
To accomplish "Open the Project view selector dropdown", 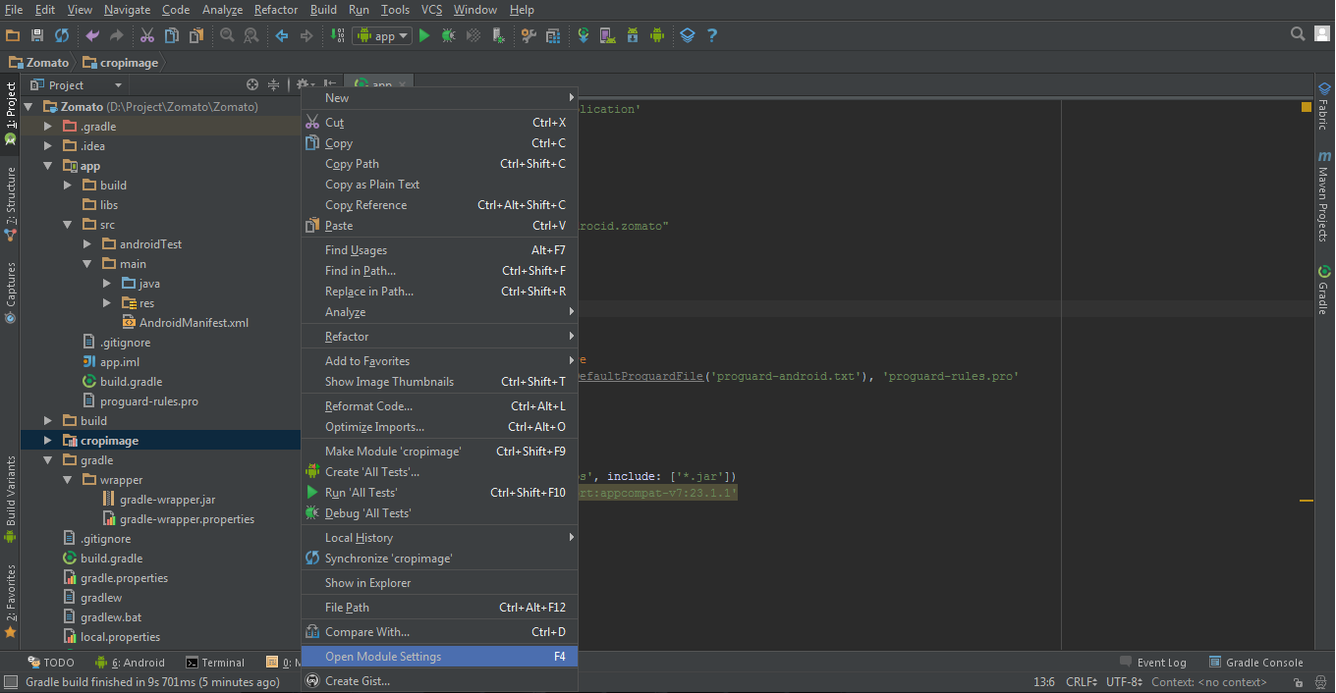I will [76, 85].
